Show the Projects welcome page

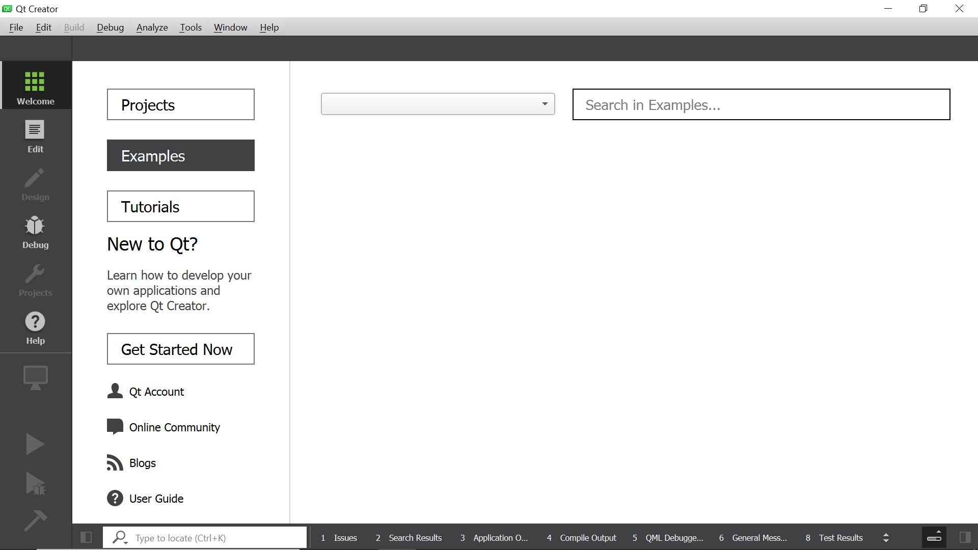[181, 104]
